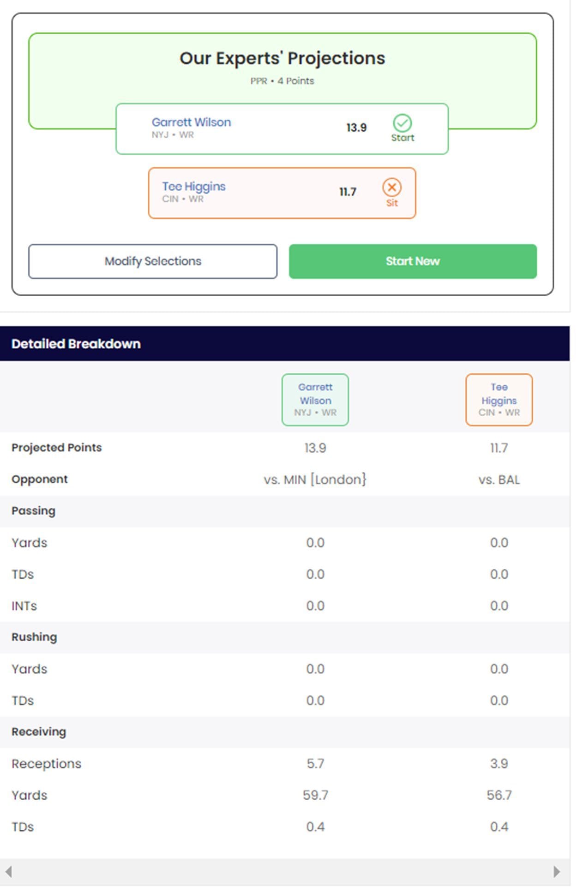The image size is (577, 887).
Task: Click Tee Higgins' 11.7 projection score
Action: (348, 192)
